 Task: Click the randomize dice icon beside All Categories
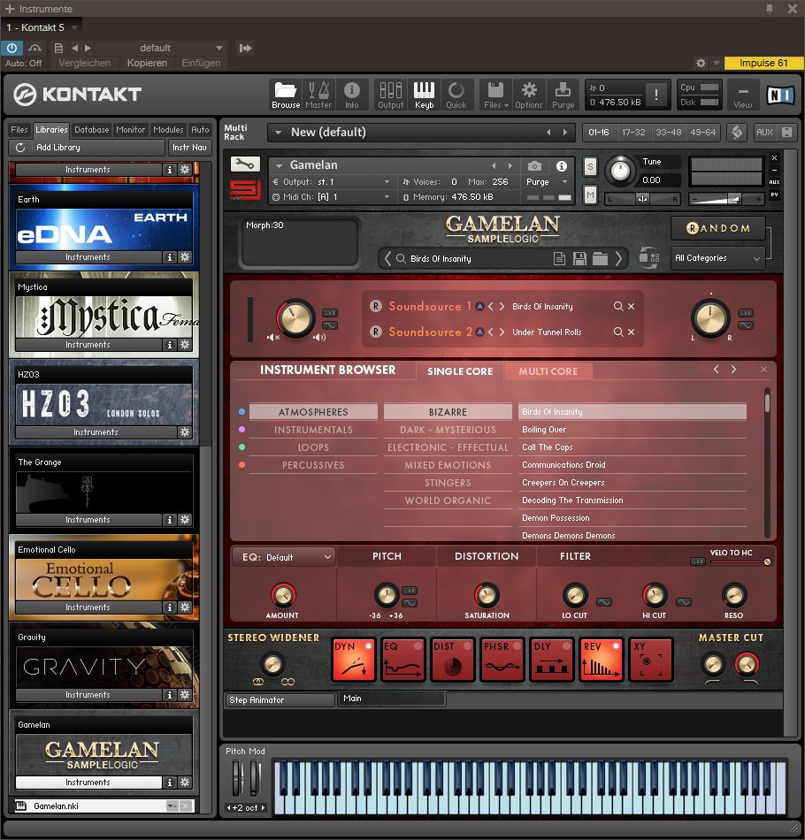(x=649, y=257)
